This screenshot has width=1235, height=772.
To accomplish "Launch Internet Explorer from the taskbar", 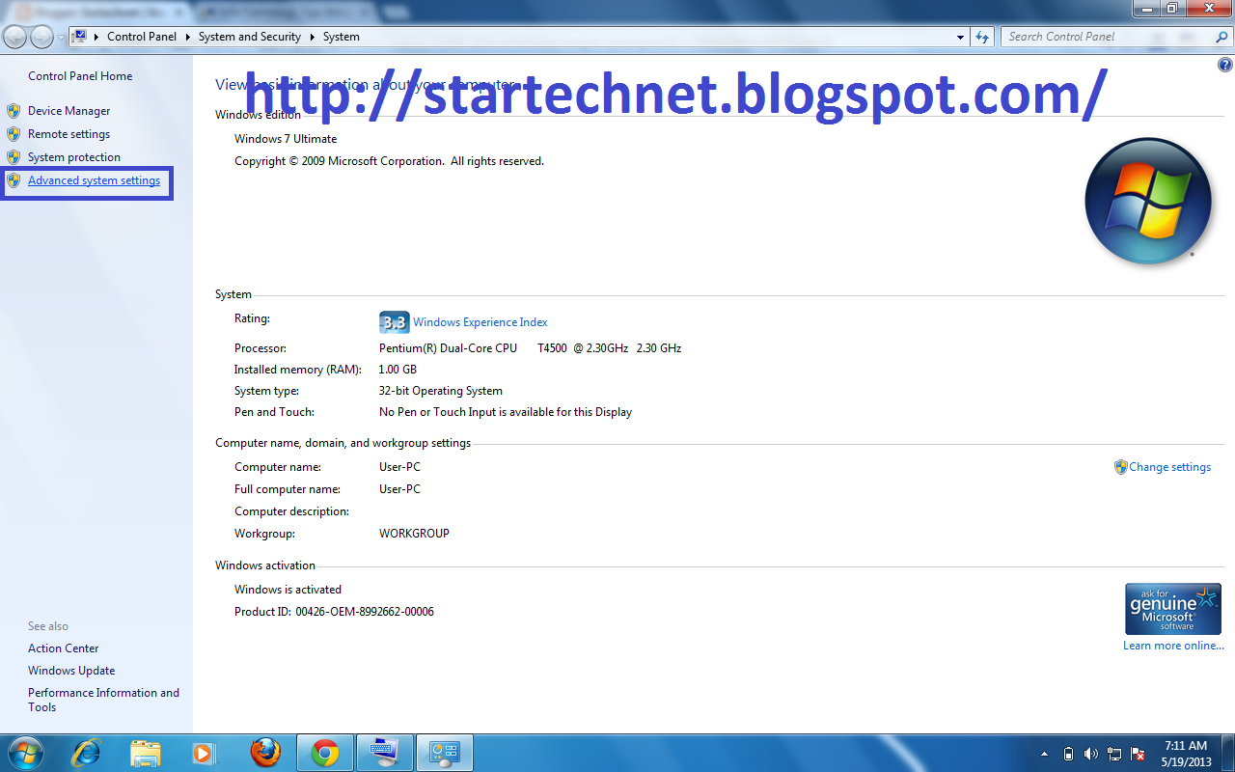I will [86, 752].
